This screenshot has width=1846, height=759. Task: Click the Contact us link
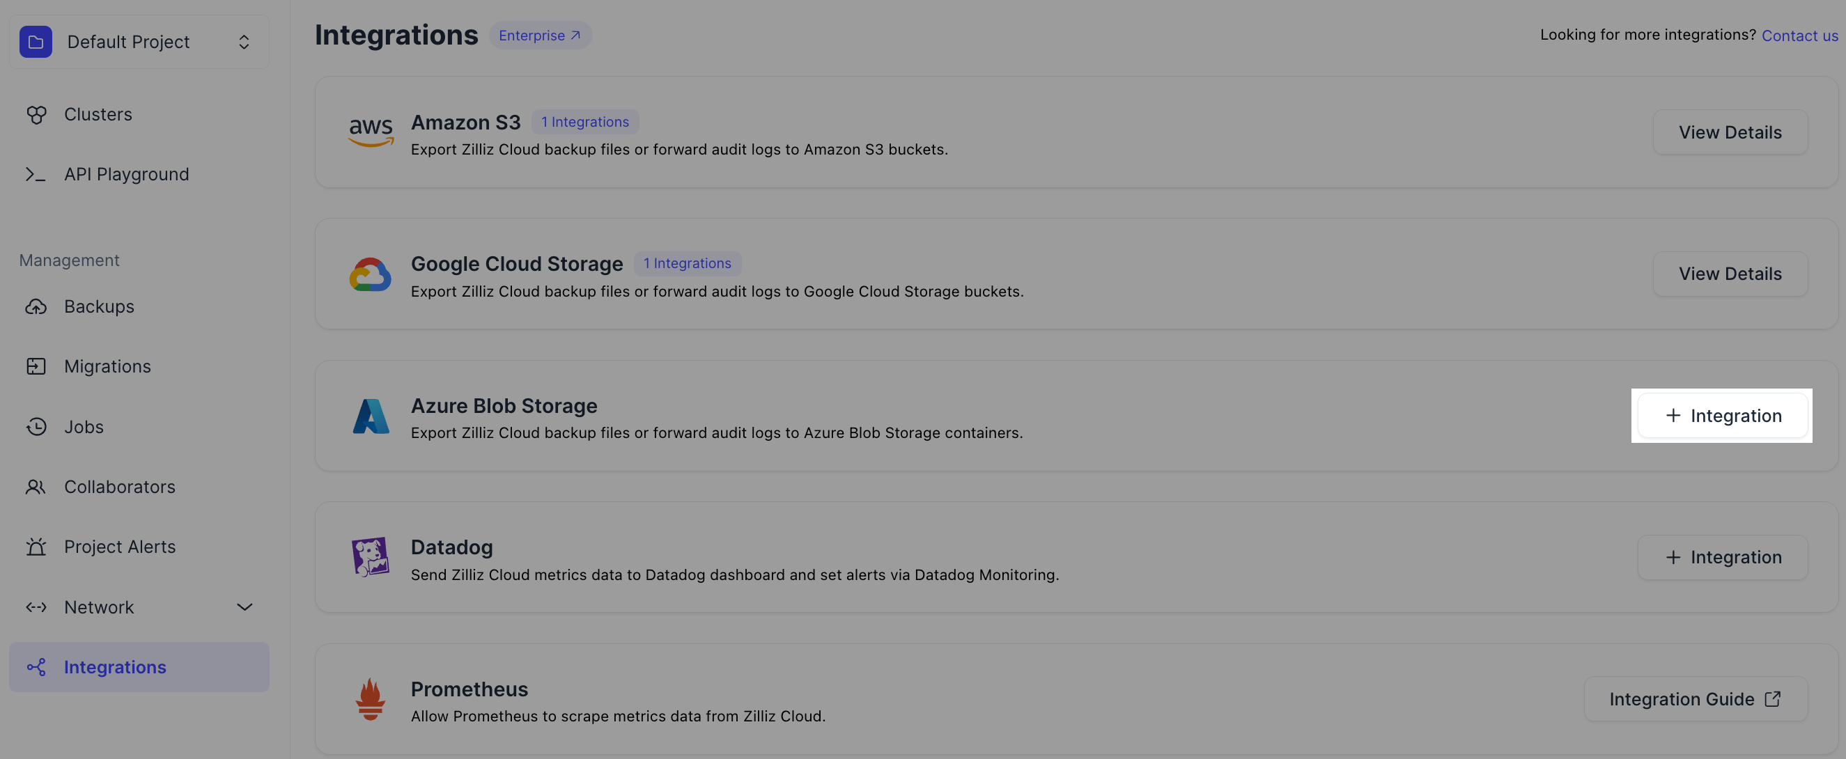point(1799,36)
